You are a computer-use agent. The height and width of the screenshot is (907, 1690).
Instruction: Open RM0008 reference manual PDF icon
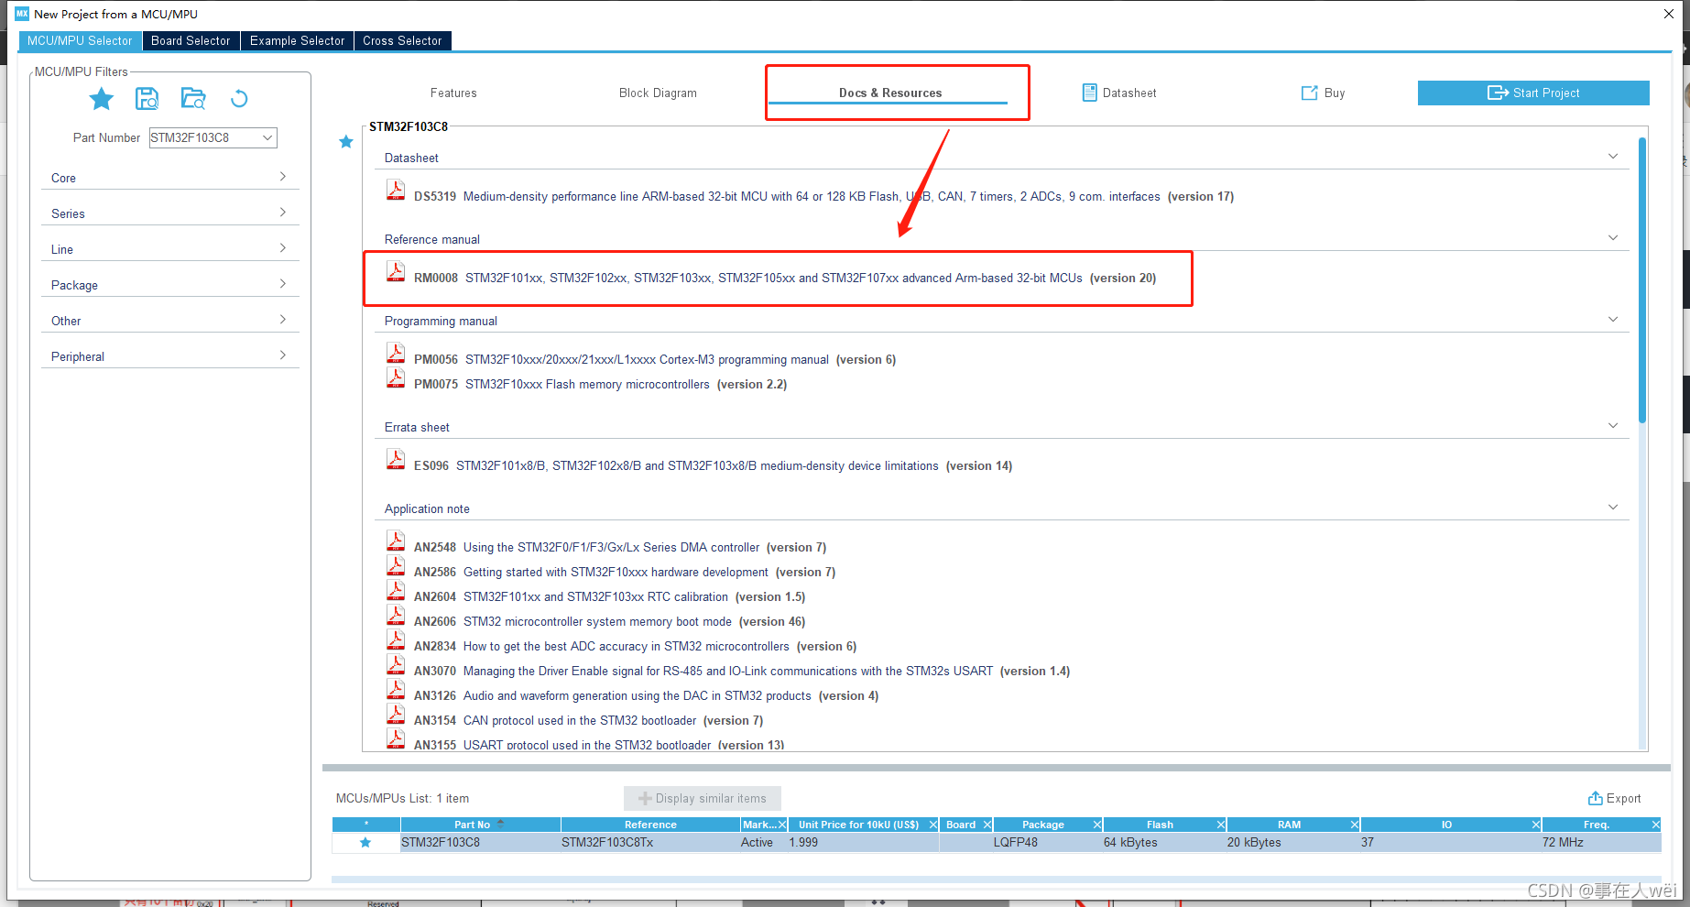click(396, 271)
